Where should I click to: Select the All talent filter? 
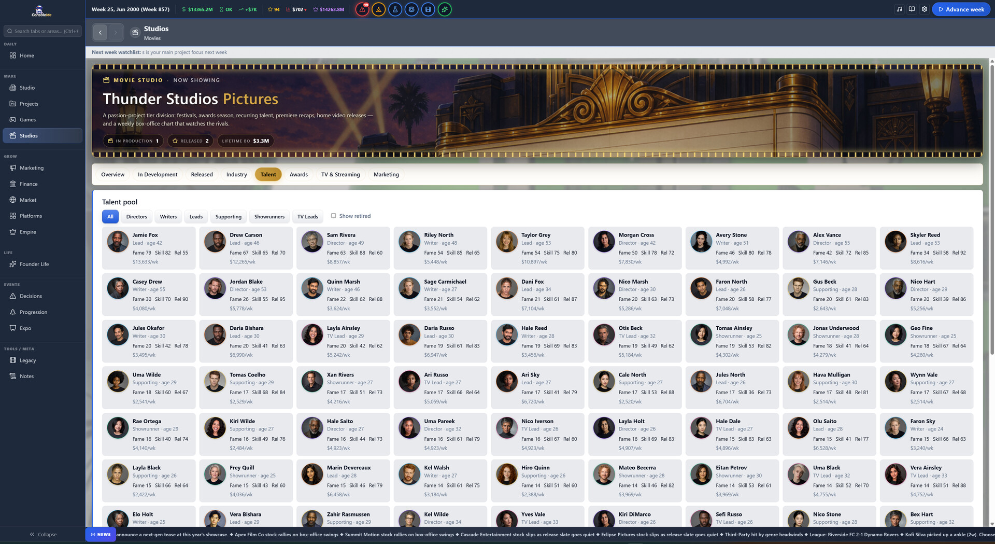point(110,217)
